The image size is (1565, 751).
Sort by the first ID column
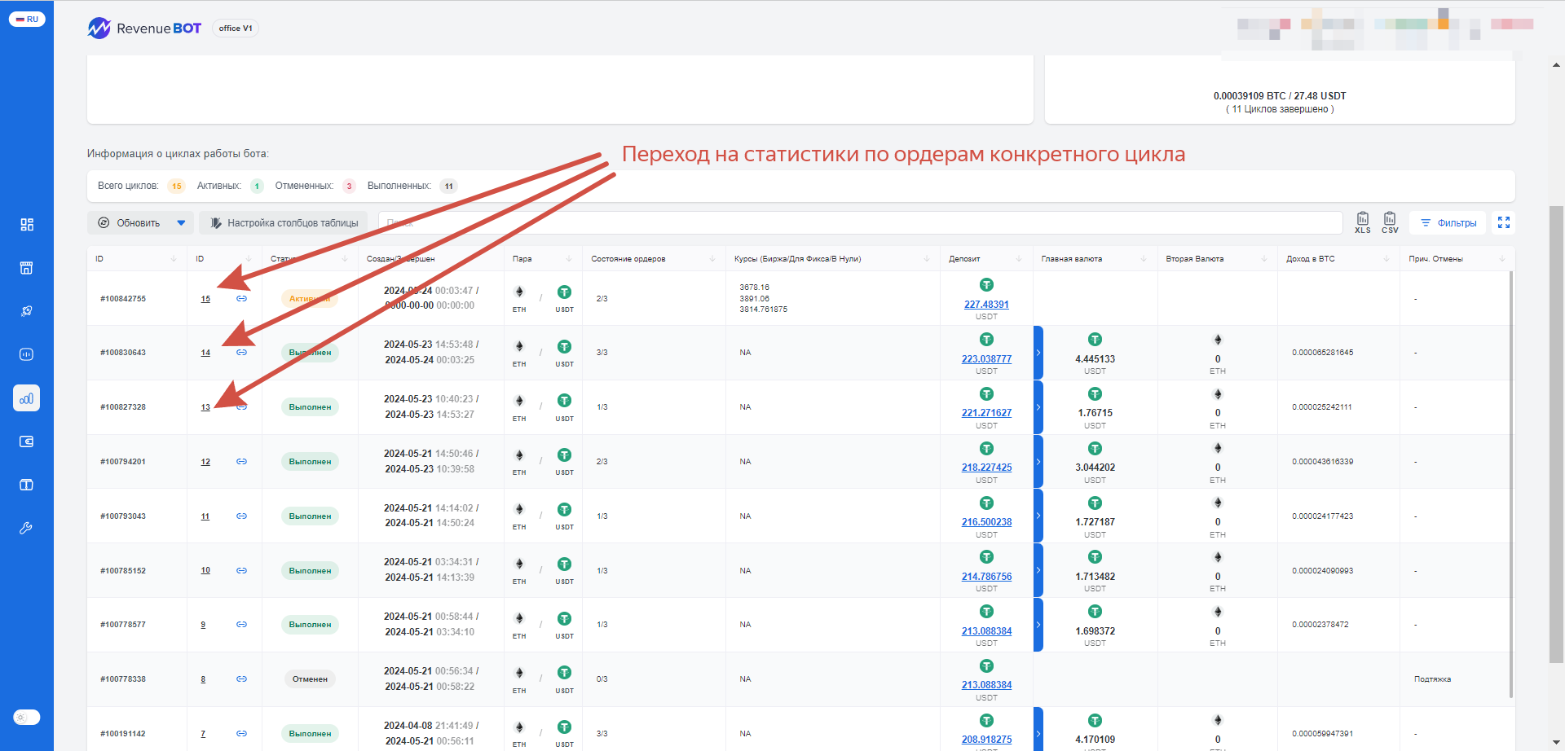[x=137, y=259]
